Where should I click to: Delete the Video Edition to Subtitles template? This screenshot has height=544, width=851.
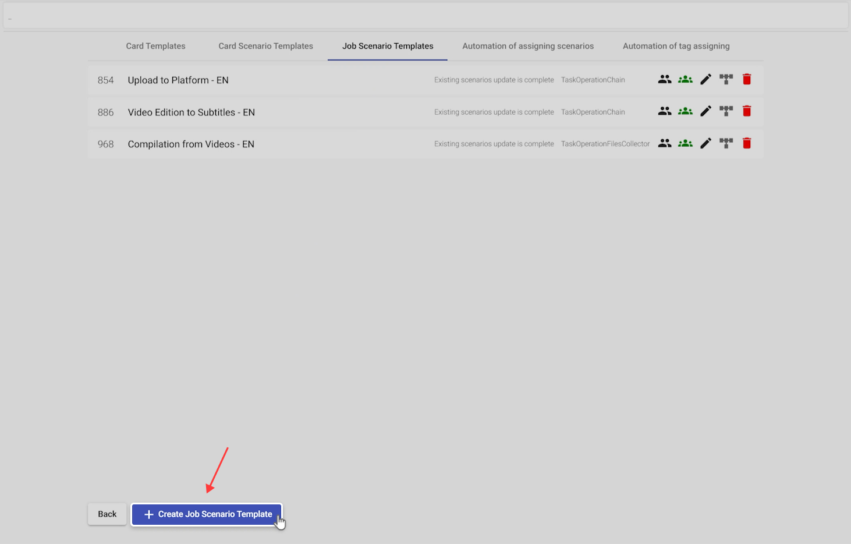point(747,111)
